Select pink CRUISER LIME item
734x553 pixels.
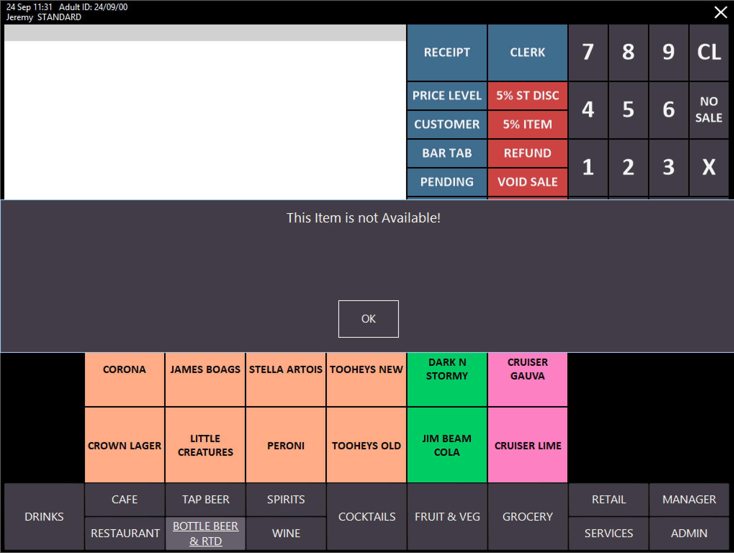(527, 445)
